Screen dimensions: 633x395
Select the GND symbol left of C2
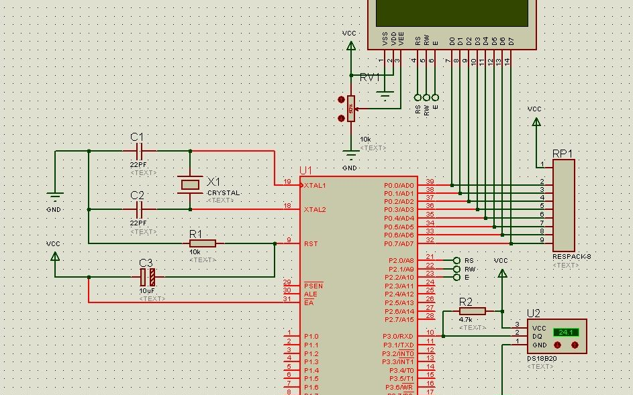[55, 196]
